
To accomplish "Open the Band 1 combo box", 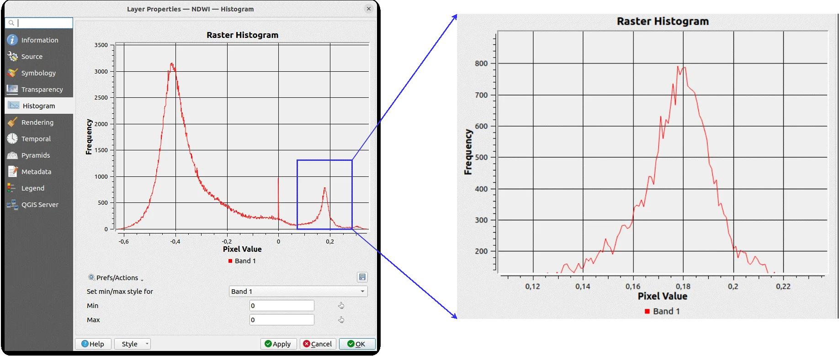I will (298, 292).
